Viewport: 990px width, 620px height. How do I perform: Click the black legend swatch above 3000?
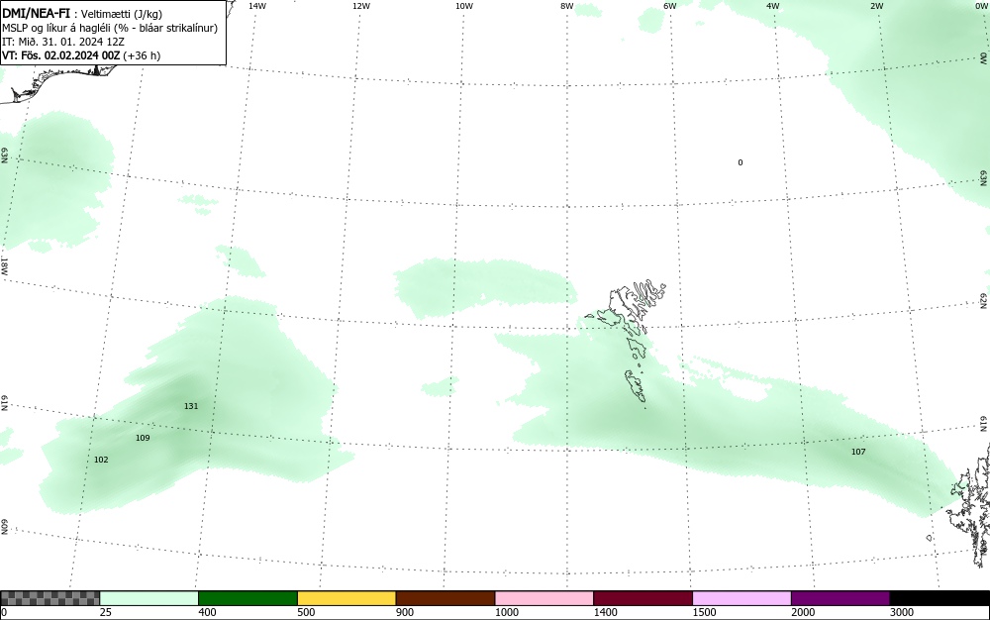point(940,598)
